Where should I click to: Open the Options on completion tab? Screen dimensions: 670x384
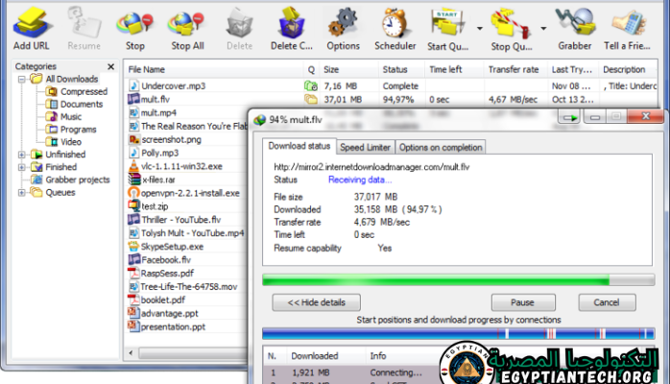pyautogui.click(x=441, y=148)
